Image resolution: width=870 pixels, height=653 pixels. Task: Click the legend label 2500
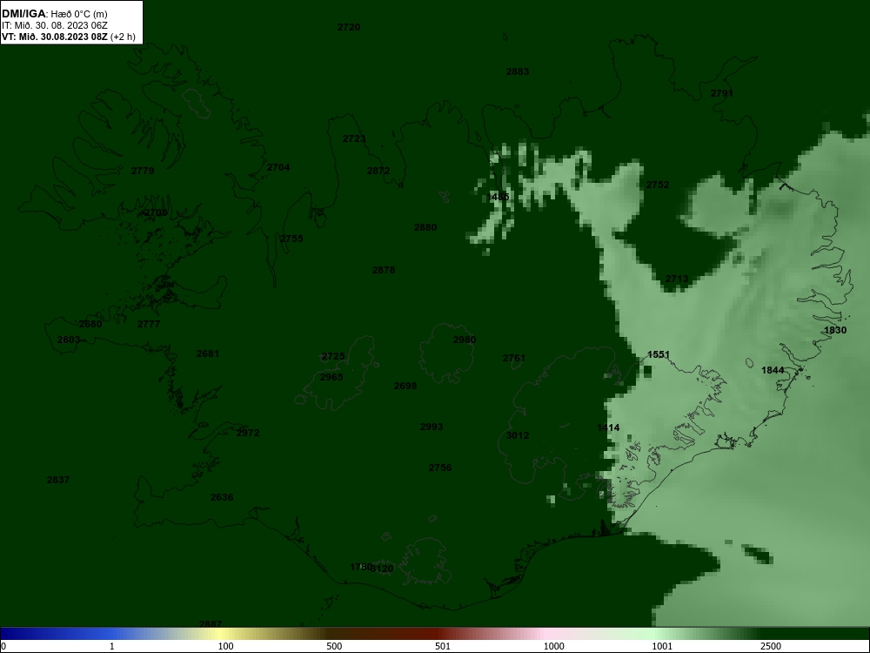coord(771,646)
